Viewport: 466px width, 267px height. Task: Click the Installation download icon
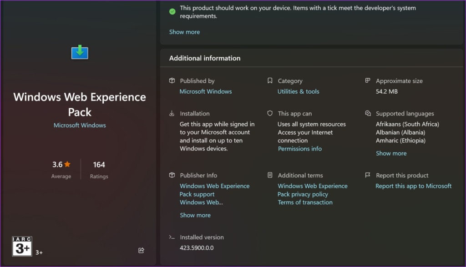click(x=172, y=113)
